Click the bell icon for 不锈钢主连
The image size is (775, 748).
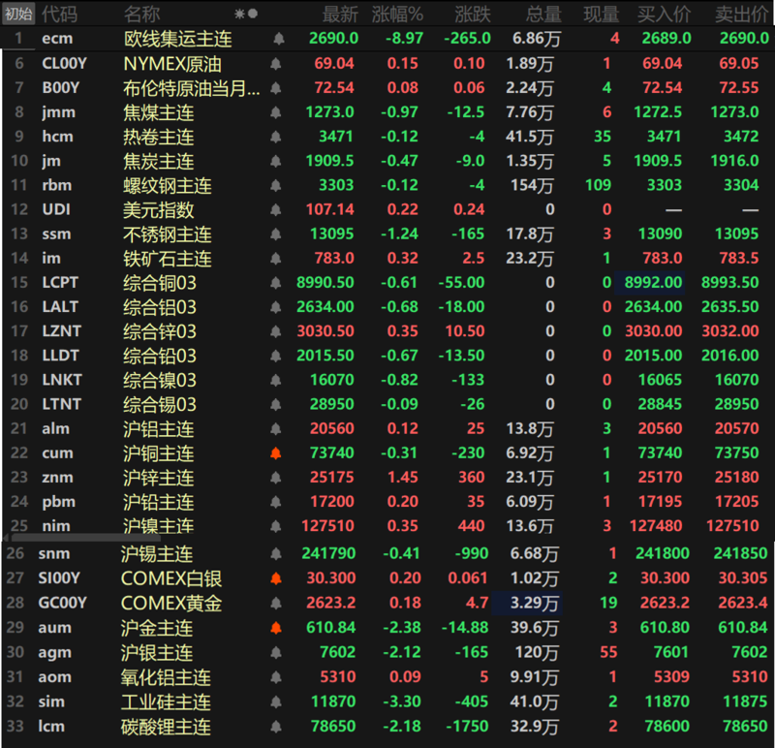coord(276,234)
